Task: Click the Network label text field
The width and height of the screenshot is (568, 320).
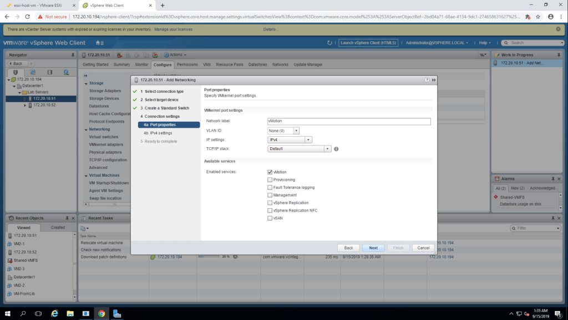Action: point(348,121)
